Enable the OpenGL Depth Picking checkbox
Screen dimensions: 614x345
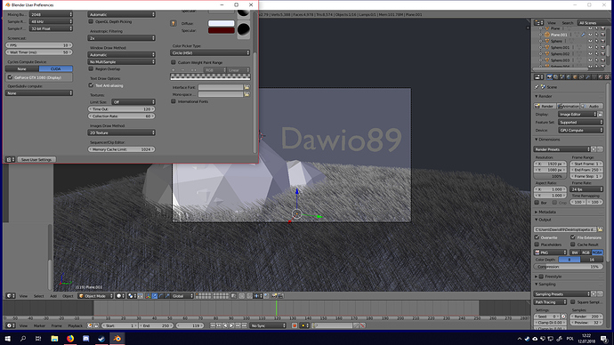91,21
